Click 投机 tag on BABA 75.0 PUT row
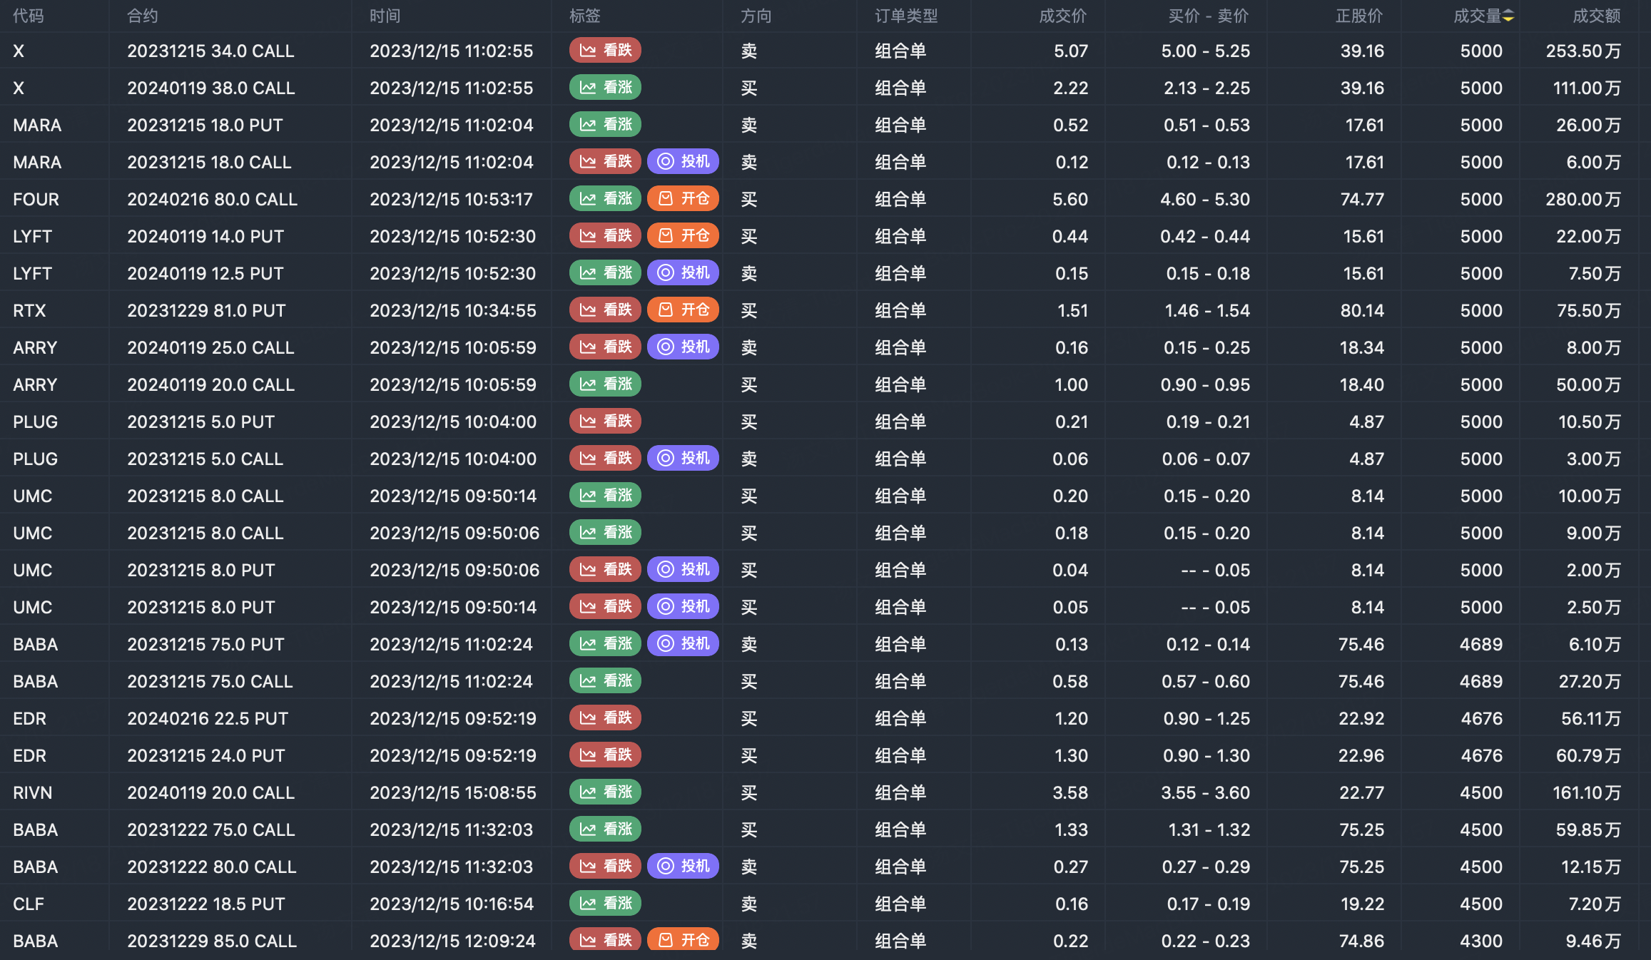This screenshot has width=1651, height=960. pos(683,643)
